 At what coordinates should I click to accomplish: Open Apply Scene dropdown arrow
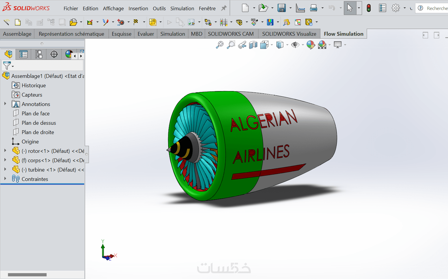click(x=329, y=45)
